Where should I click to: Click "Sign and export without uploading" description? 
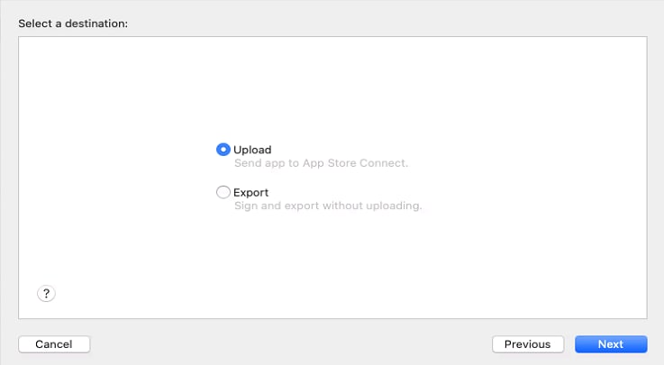[328, 206]
